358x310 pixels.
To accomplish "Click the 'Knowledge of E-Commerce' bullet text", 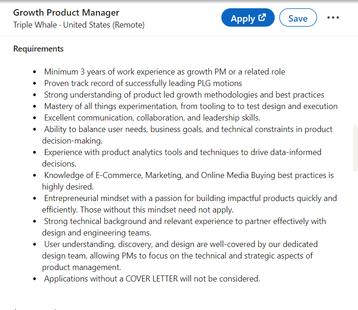I will pyautogui.click(x=189, y=175).
